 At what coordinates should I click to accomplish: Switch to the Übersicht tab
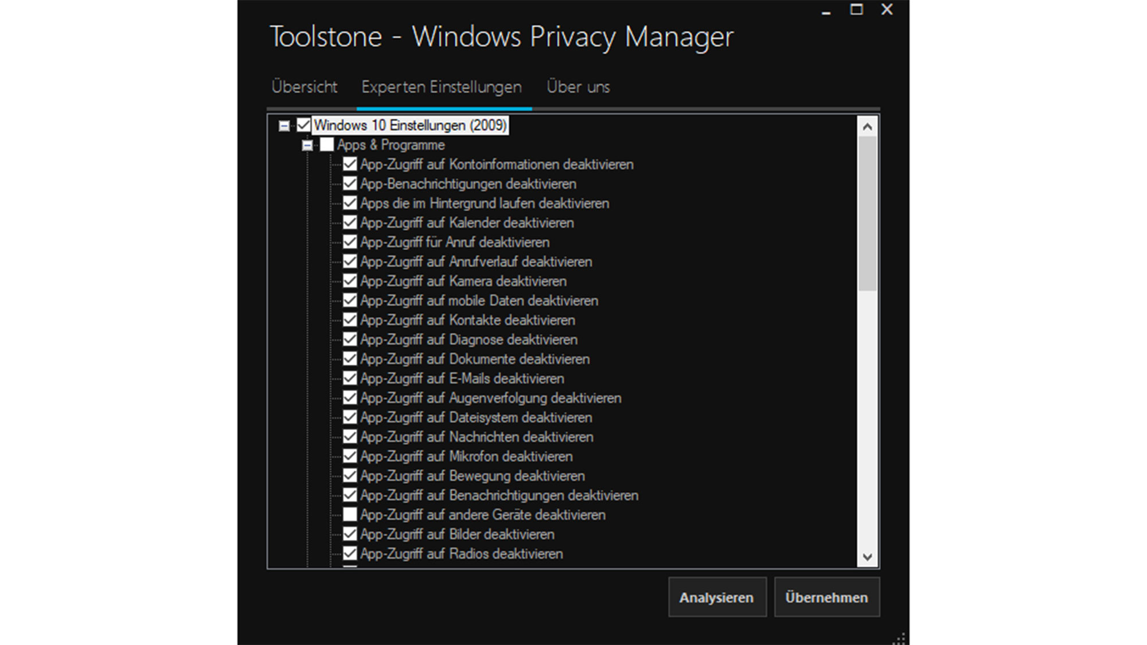tap(305, 87)
